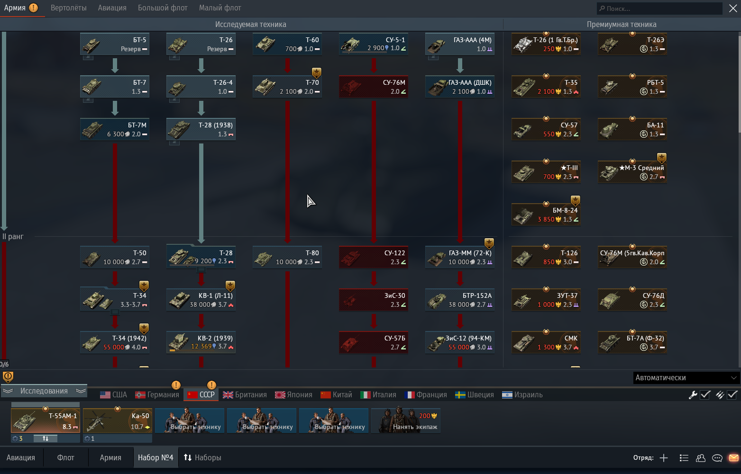
Task: Click the warning shield icon above Исследования
Action: click(8, 377)
